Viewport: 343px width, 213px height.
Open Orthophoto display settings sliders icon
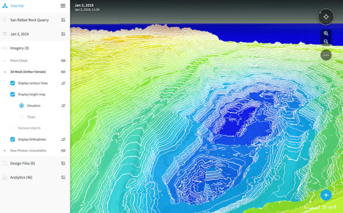click(x=63, y=140)
